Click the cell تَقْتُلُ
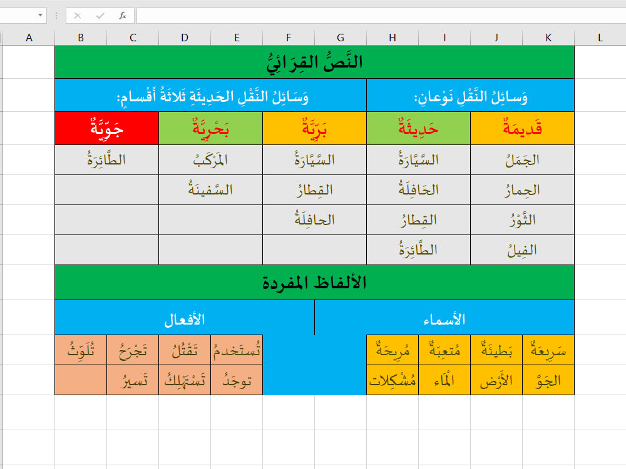 [x=185, y=350]
